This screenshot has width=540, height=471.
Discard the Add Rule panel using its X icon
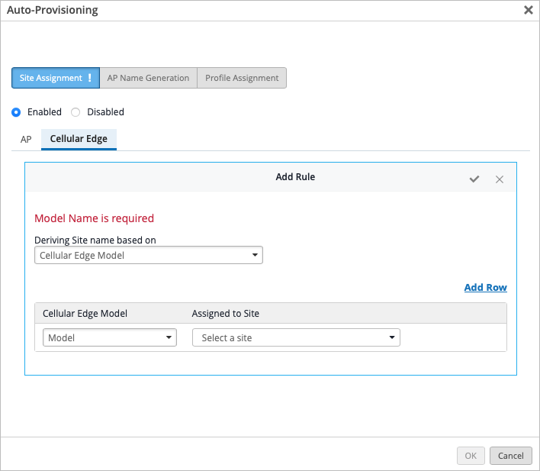pos(500,179)
